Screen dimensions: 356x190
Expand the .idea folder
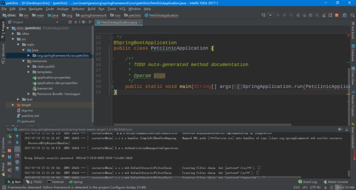pyautogui.click(x=13, y=33)
